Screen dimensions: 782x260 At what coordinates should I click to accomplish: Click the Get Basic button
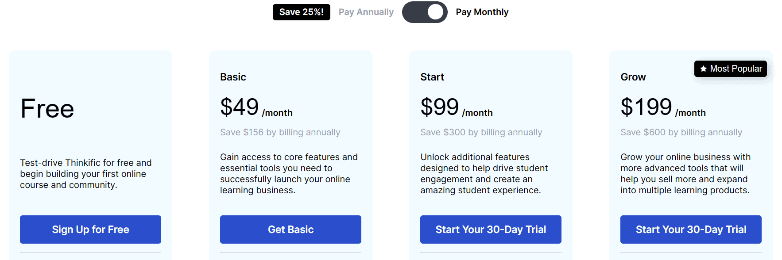coord(290,229)
